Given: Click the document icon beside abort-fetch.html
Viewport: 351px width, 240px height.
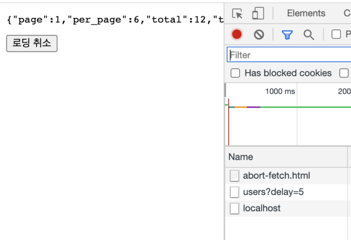Looking at the screenshot, I should pyautogui.click(x=234, y=176).
